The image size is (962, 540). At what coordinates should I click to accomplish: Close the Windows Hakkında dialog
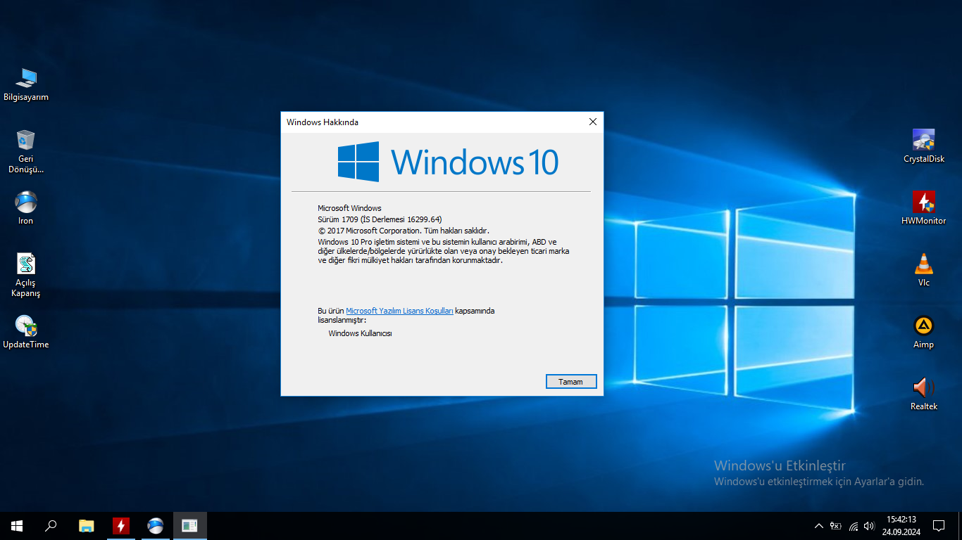click(x=592, y=122)
